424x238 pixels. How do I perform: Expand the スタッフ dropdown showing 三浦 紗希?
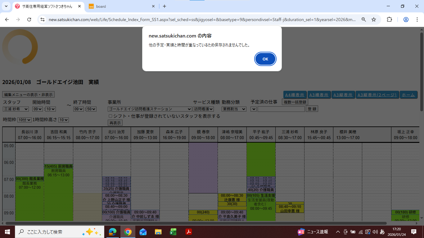coord(16,109)
